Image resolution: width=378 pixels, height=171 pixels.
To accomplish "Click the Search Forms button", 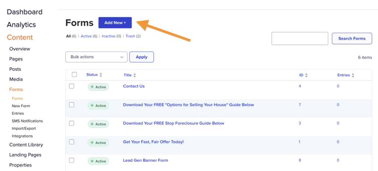I will 352,39.
